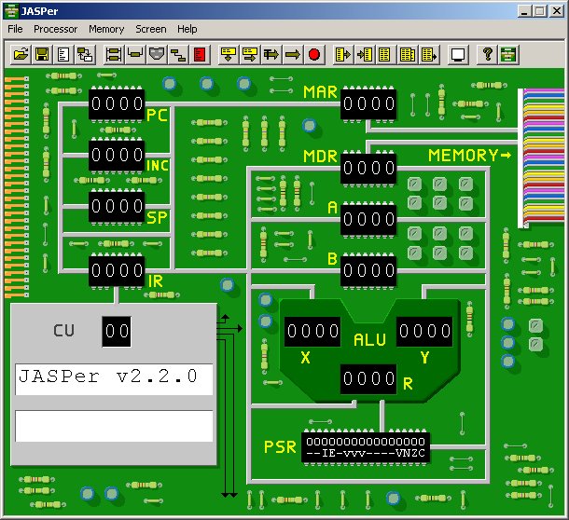The image size is (569, 520).
Task: Click the MEMORY arrow label
Action: pos(469,156)
